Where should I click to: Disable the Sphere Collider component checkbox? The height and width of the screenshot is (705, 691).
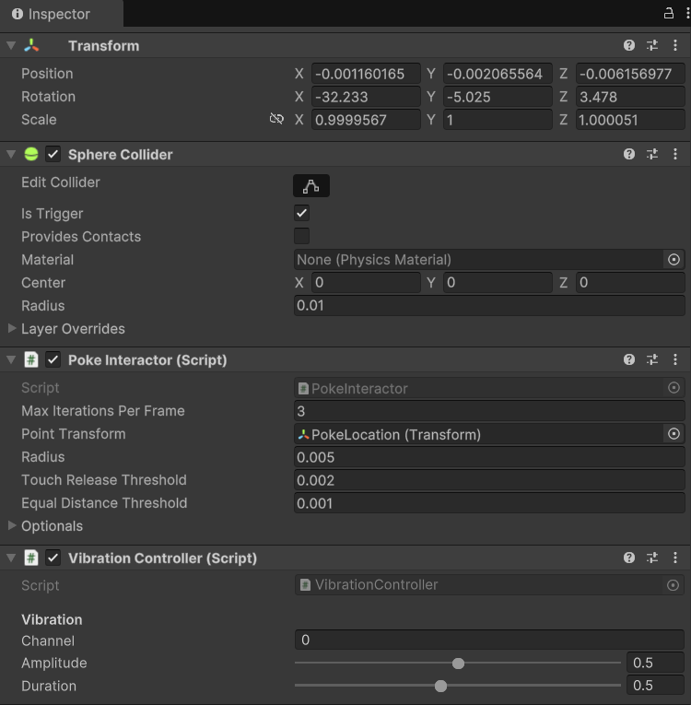coord(53,154)
